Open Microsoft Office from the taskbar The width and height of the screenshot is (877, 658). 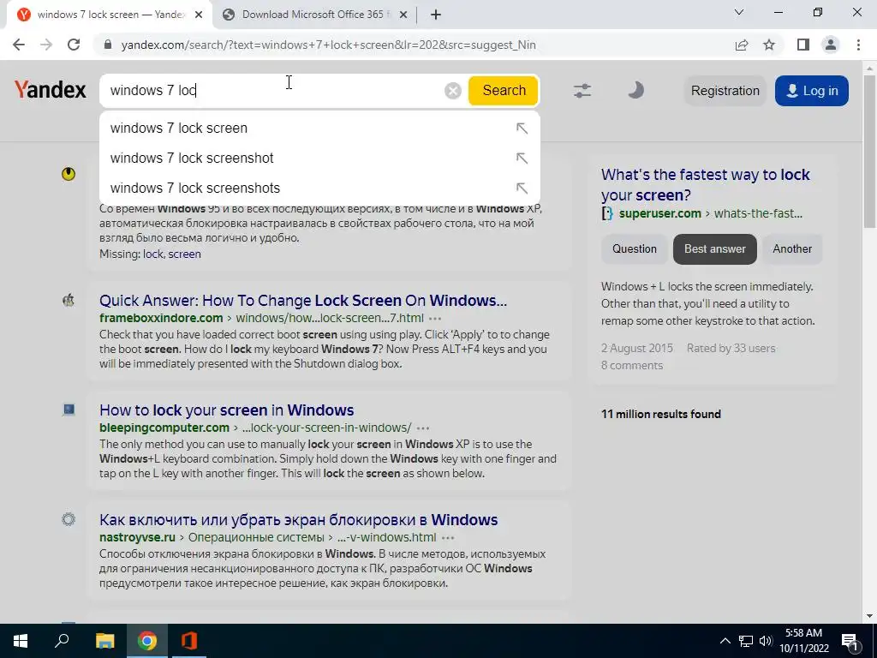click(x=189, y=641)
